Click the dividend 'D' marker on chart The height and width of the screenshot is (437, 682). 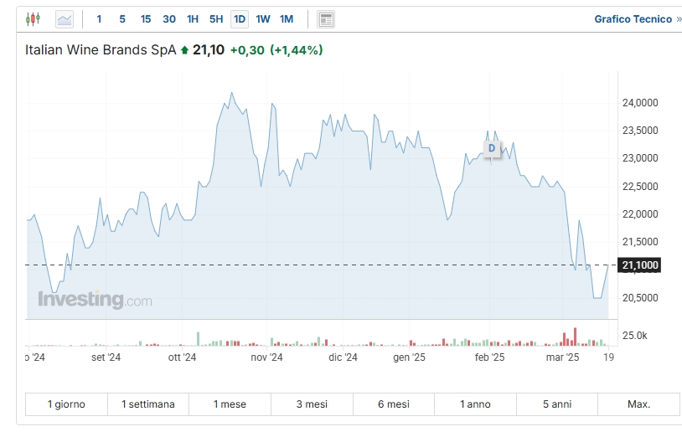pos(492,148)
